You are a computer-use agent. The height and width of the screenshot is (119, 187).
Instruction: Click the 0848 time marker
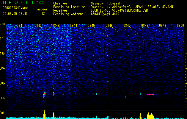coord(145,26)
